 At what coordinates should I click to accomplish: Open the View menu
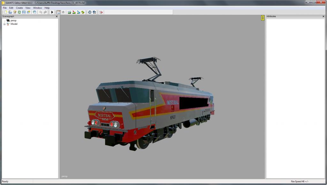click(28, 8)
